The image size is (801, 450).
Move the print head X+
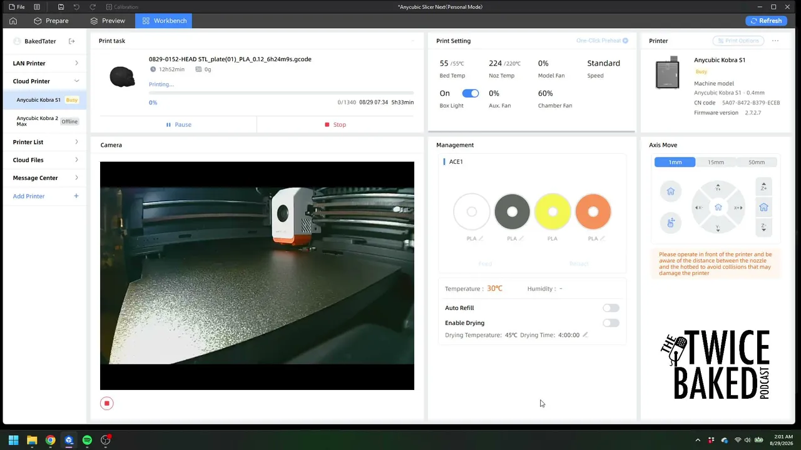738,207
